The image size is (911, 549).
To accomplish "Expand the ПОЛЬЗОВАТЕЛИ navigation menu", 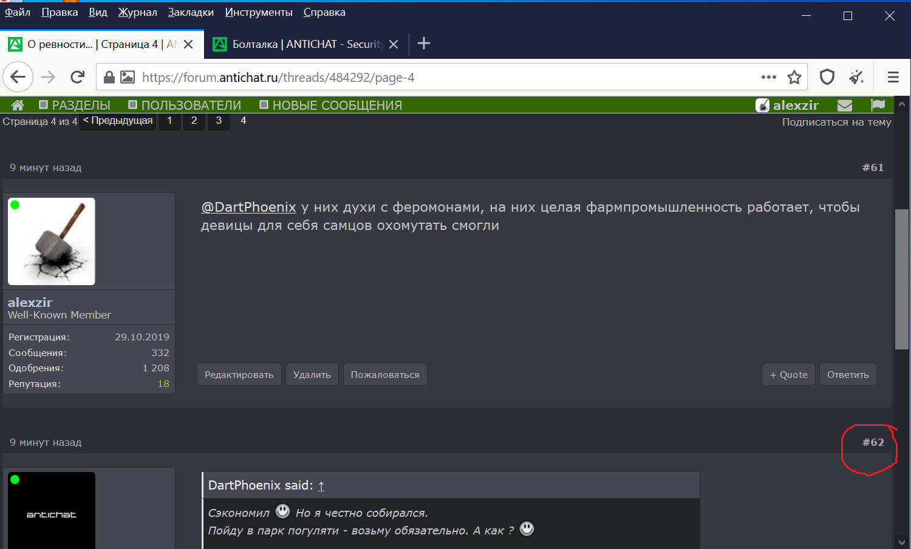I will [185, 106].
